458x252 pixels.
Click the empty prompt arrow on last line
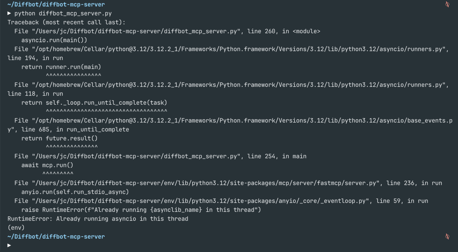(x=9, y=245)
